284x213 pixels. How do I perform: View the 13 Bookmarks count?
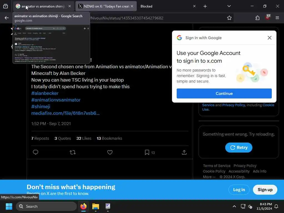click(x=109, y=138)
